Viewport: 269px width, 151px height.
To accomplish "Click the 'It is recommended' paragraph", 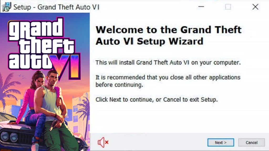I will click(168, 81).
